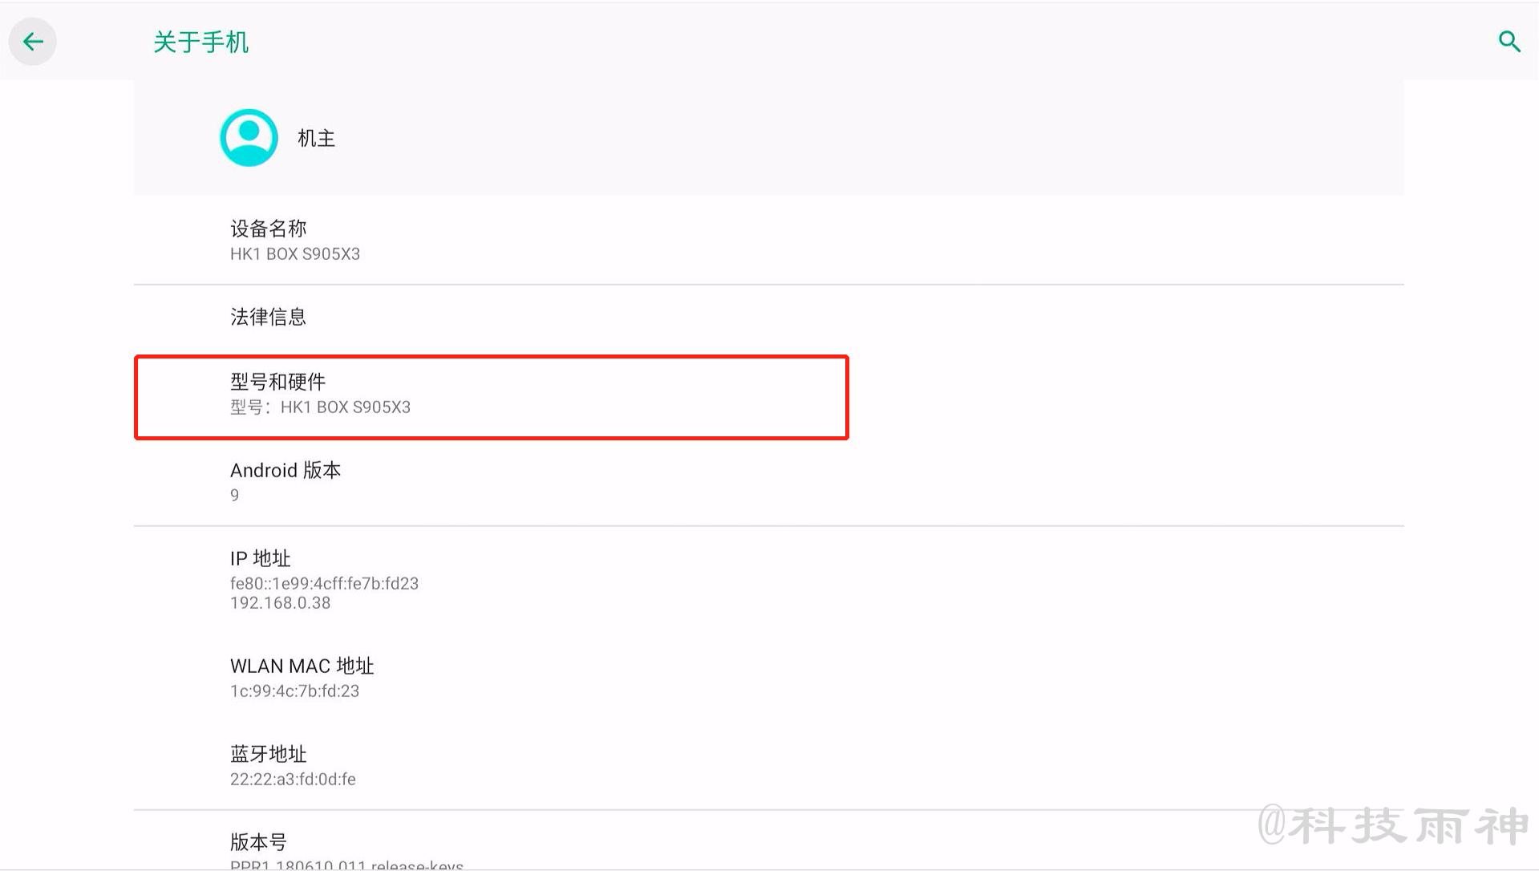Open 设备名称 setting

768,240
